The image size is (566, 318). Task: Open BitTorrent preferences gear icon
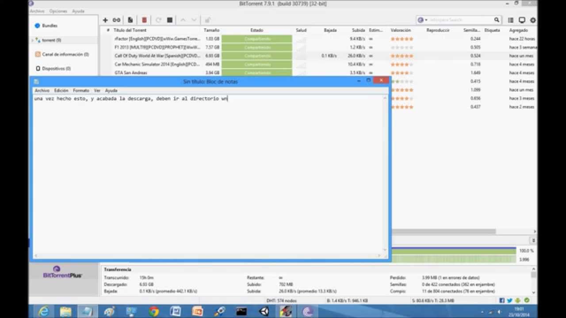[533, 20]
